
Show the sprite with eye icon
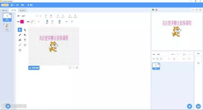pyautogui.click(x=157, y=59)
